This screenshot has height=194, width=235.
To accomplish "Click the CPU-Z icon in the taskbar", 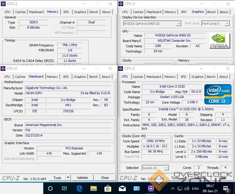I will coord(151,188).
